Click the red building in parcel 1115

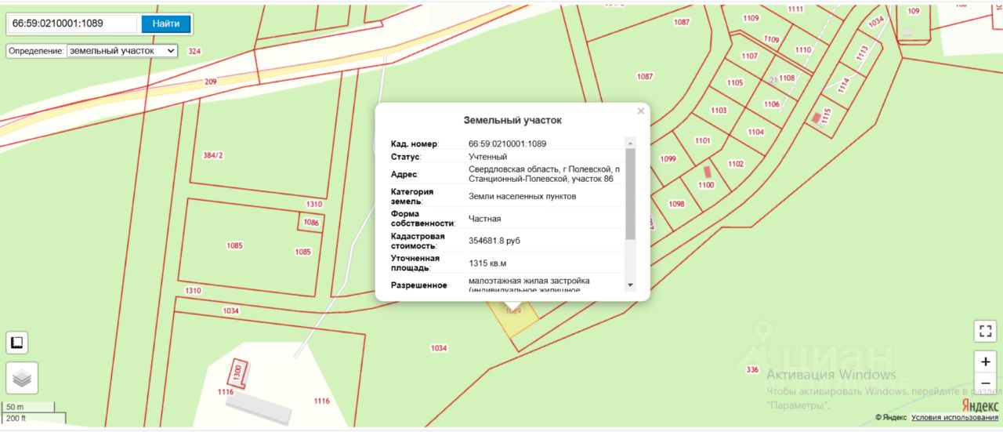click(817, 118)
